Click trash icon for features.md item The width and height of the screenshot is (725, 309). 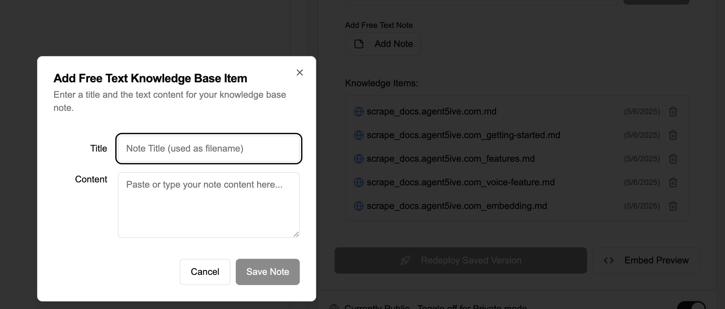(673, 159)
